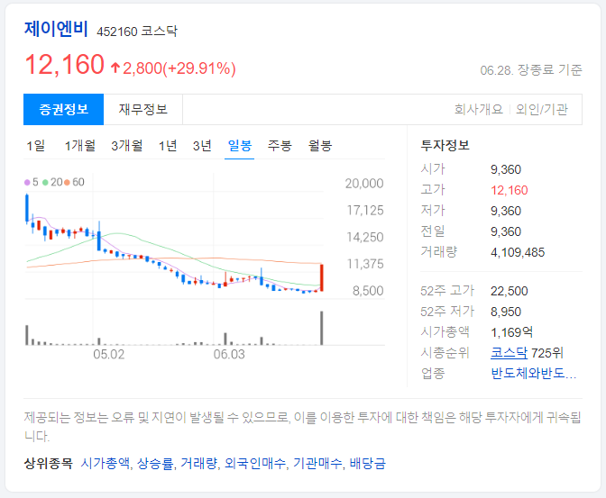
Task: Click the 8,500 price axis label
Action: click(x=368, y=291)
